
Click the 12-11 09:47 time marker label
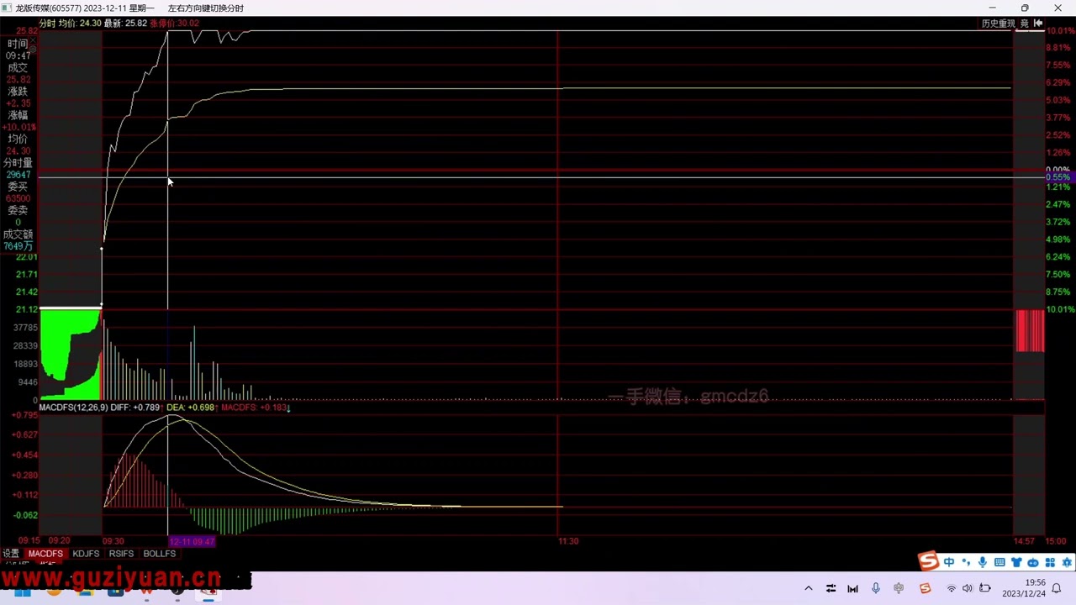tap(193, 542)
